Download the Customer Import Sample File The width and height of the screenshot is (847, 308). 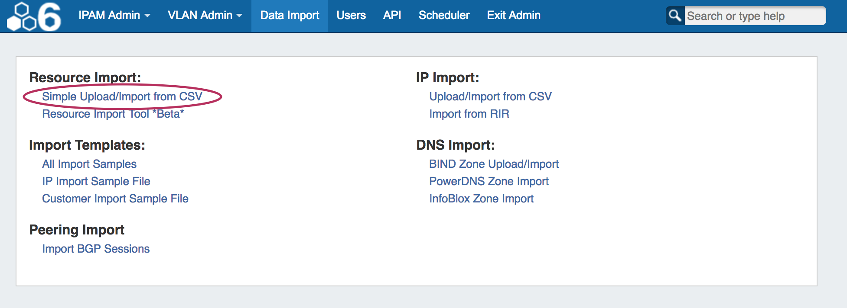pos(115,199)
